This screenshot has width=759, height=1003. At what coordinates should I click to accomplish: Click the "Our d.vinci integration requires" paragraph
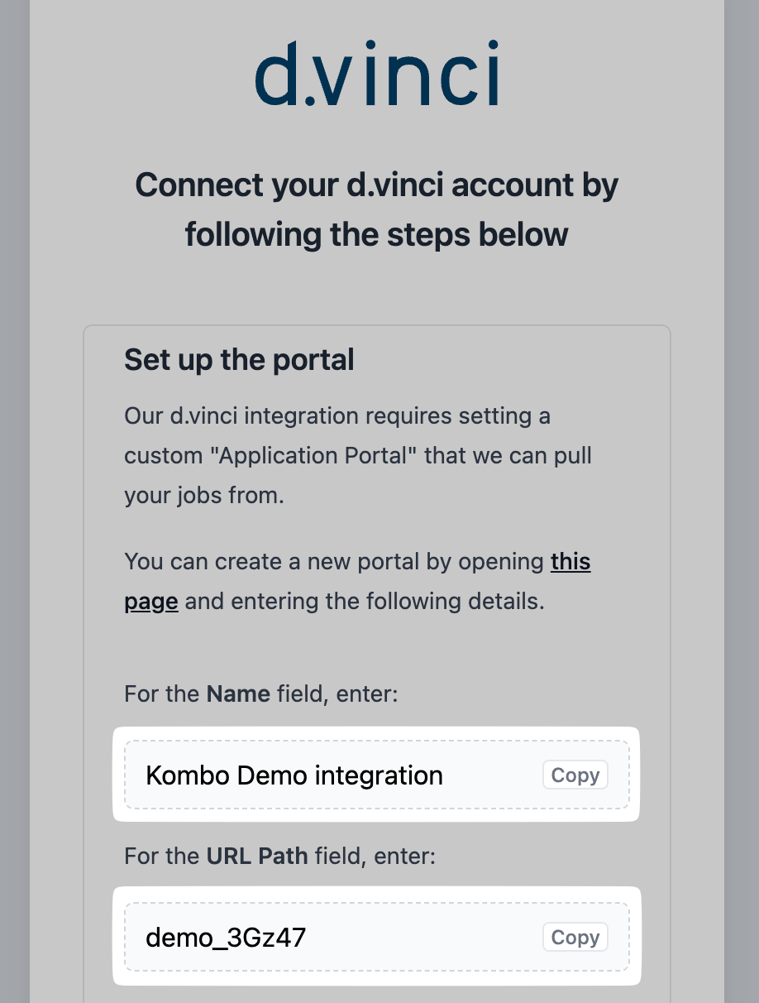pos(337,415)
